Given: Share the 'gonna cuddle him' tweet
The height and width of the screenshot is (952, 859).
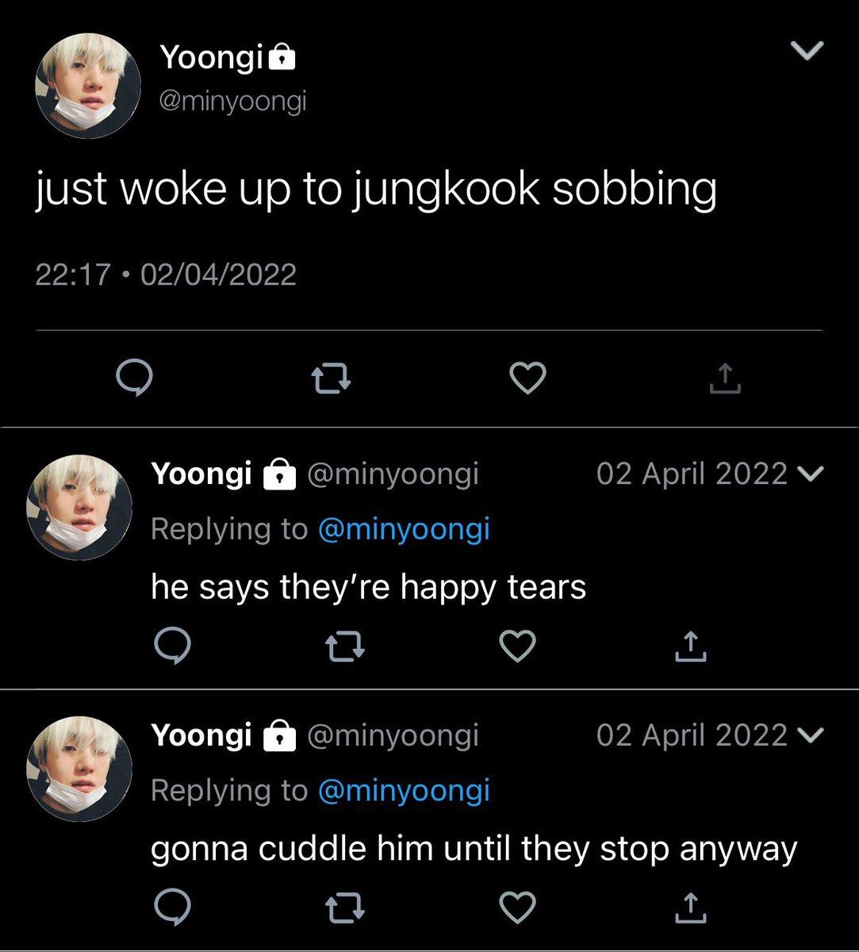Looking at the screenshot, I should [691, 907].
